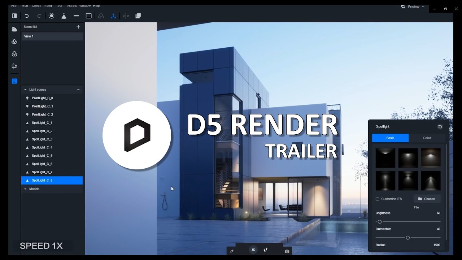Redo the last undone action
Image resolution: width=462 pixels, height=260 pixels.
(39, 16)
